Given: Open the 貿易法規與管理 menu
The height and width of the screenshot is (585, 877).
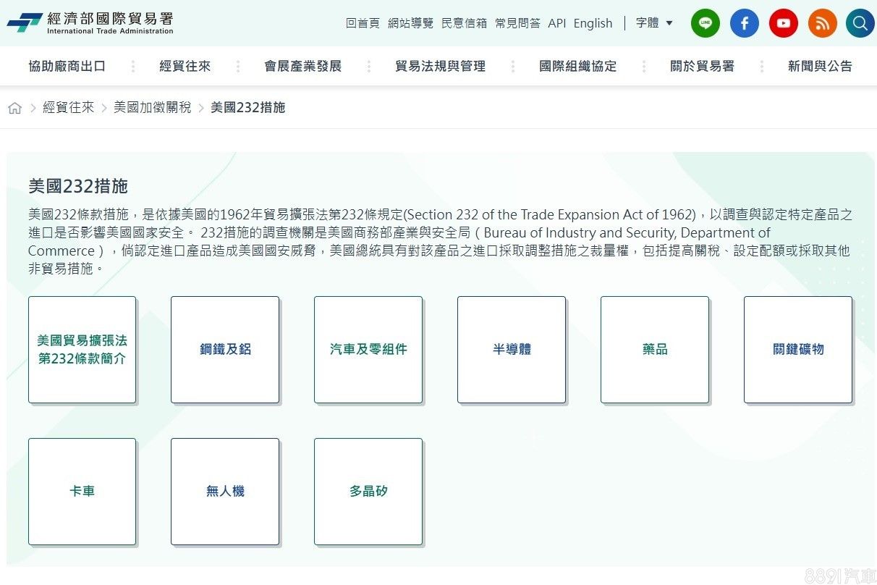Looking at the screenshot, I should click(x=440, y=66).
